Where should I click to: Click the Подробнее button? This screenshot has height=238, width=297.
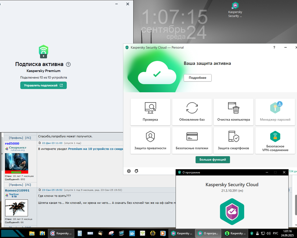(198, 78)
